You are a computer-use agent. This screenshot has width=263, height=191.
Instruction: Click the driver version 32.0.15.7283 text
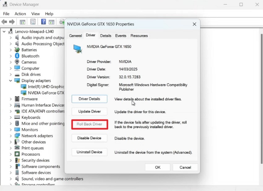click(x=130, y=77)
